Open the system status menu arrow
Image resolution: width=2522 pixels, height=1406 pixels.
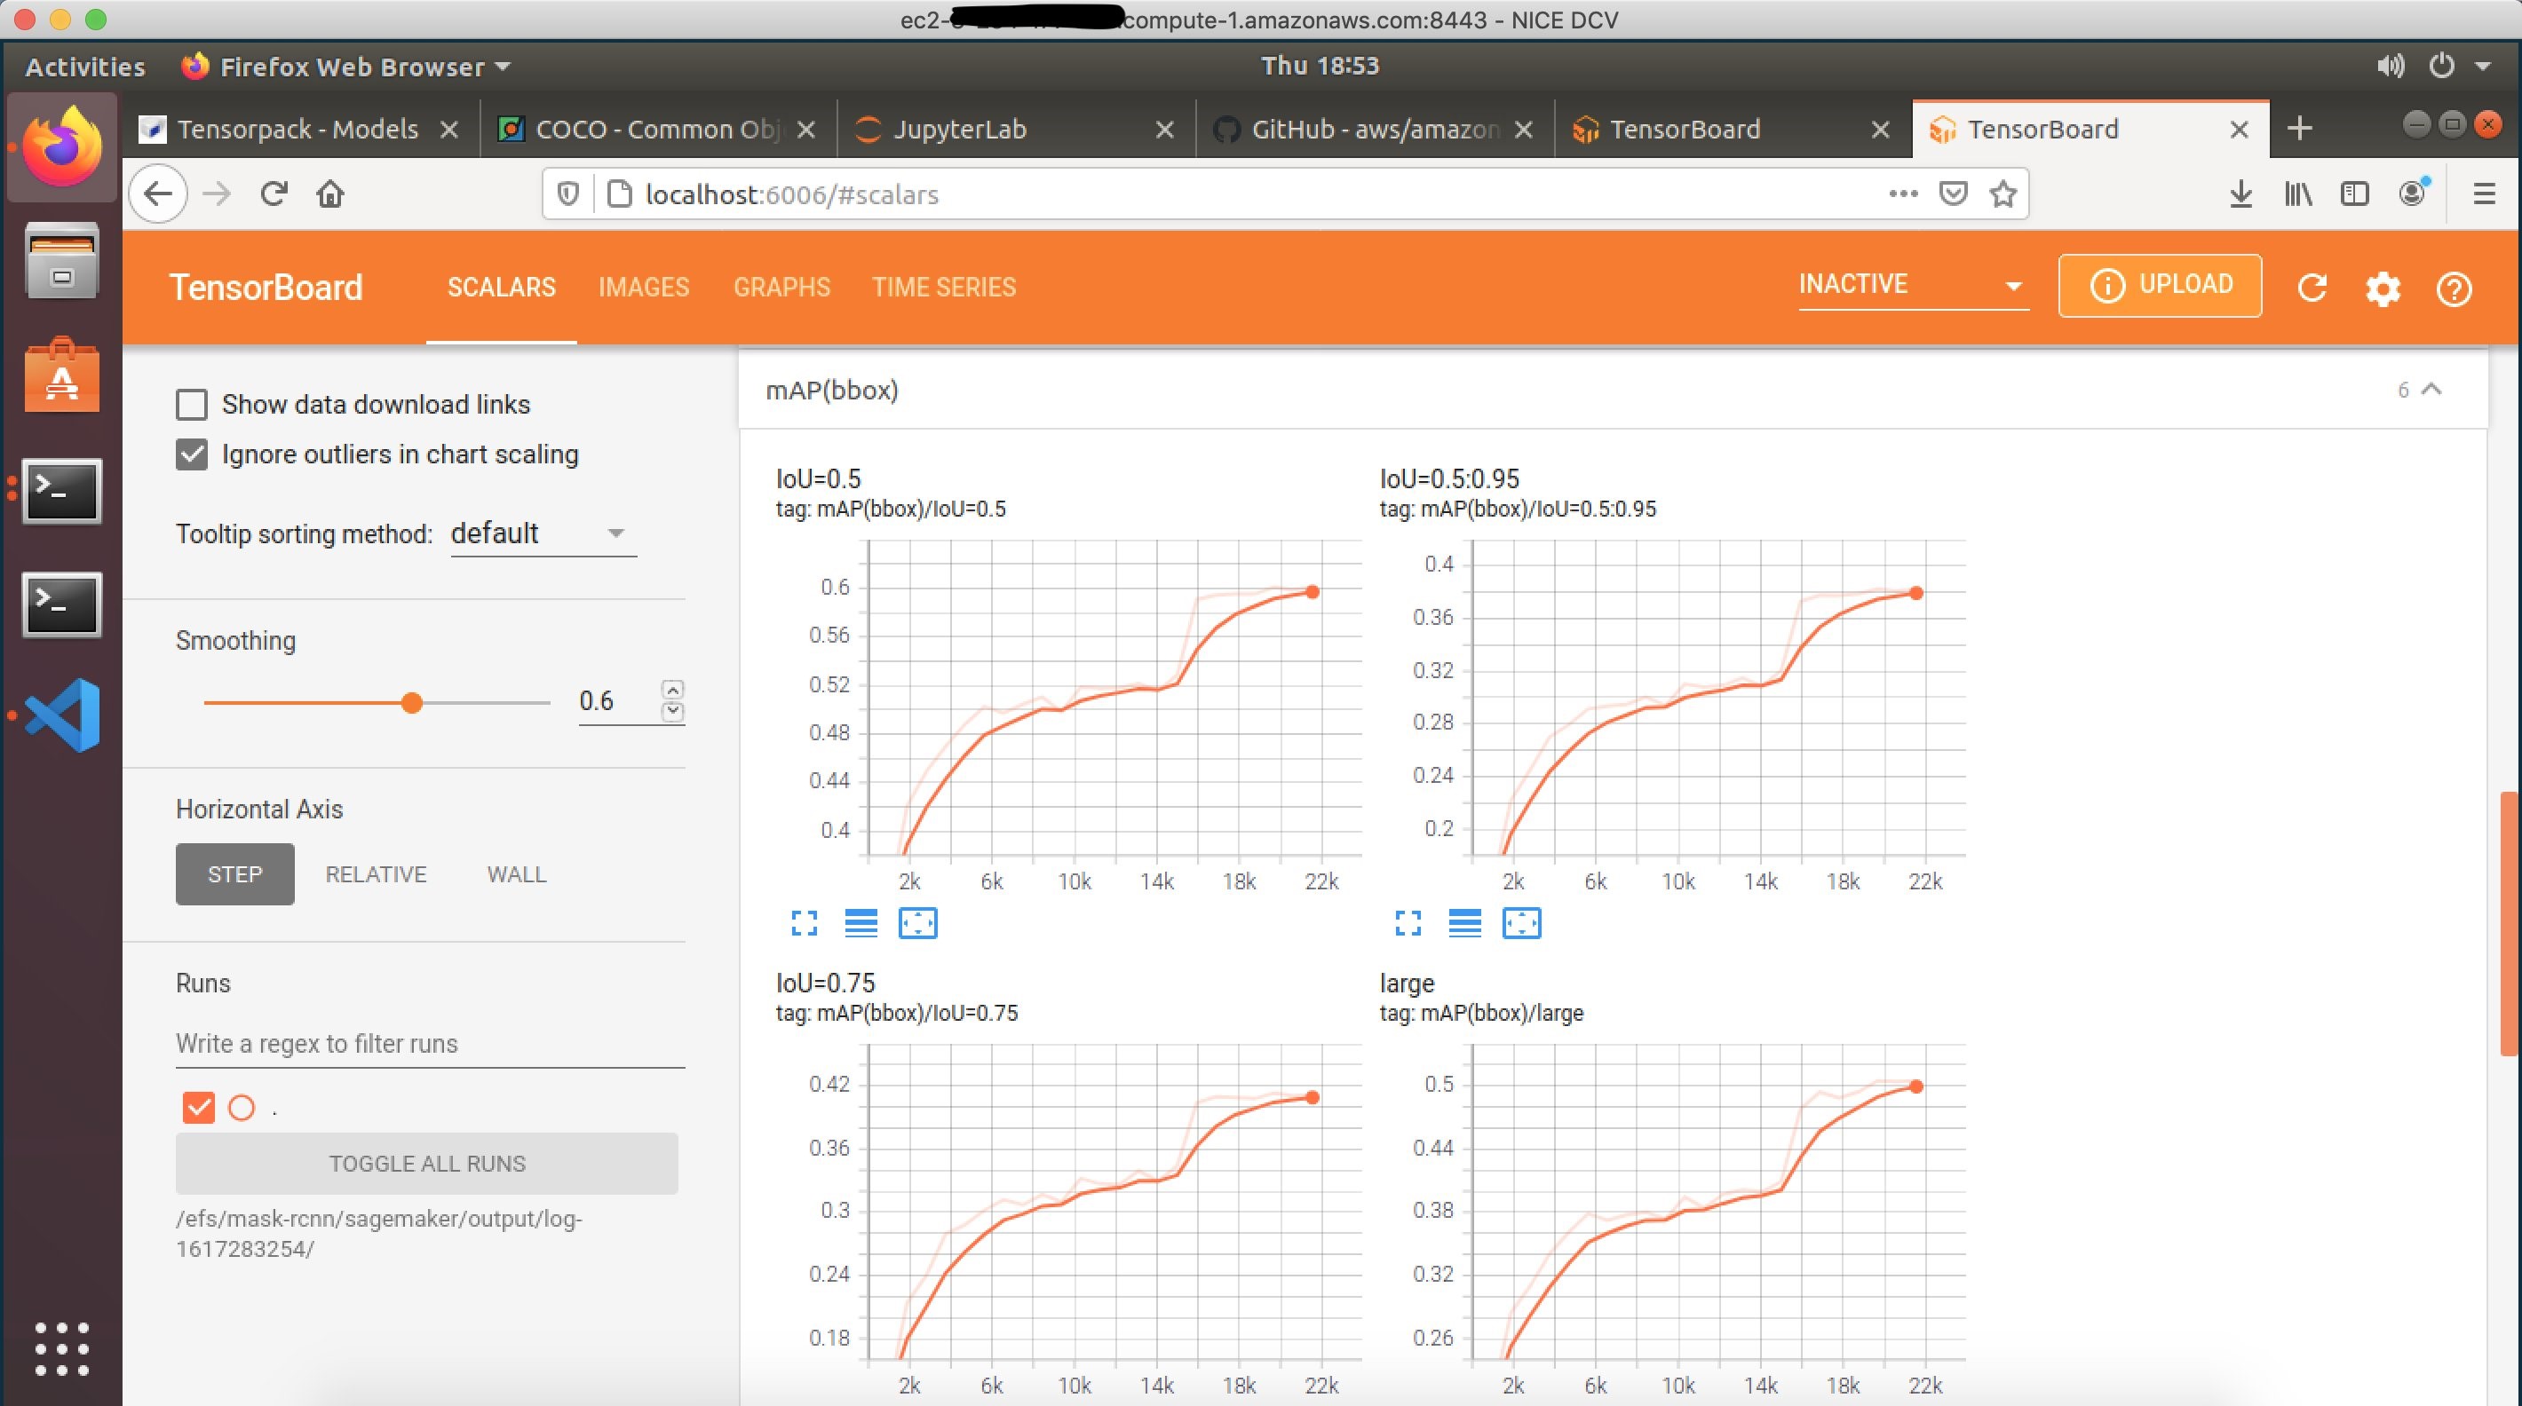(x=2483, y=67)
